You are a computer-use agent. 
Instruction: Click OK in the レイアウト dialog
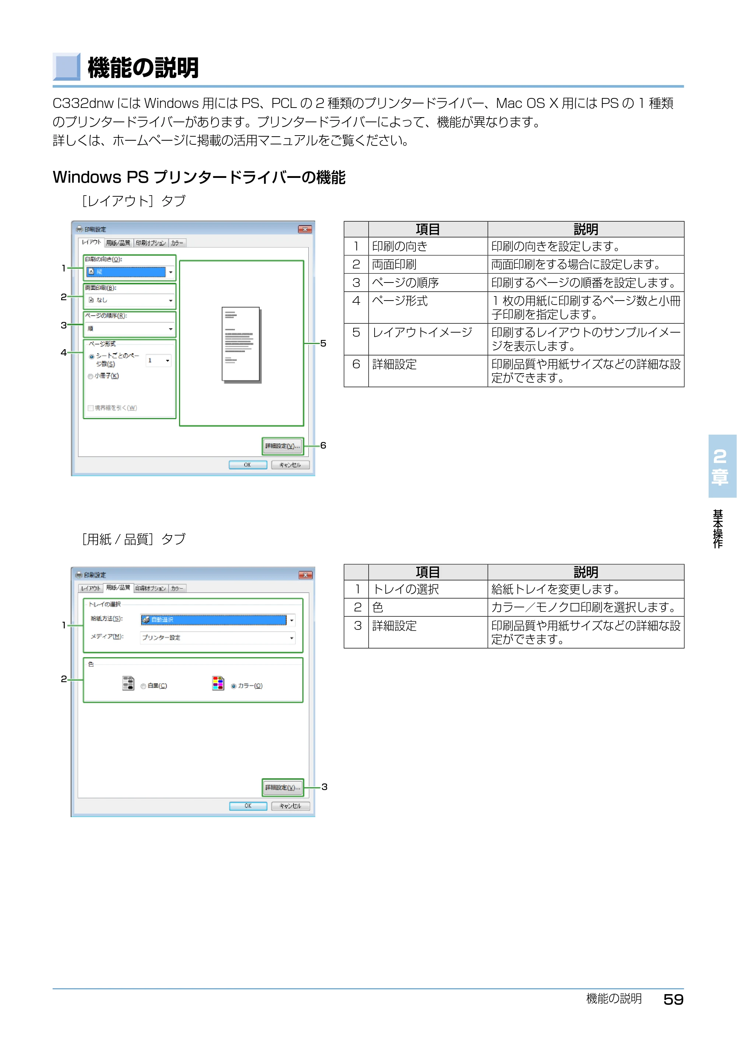[x=248, y=465]
